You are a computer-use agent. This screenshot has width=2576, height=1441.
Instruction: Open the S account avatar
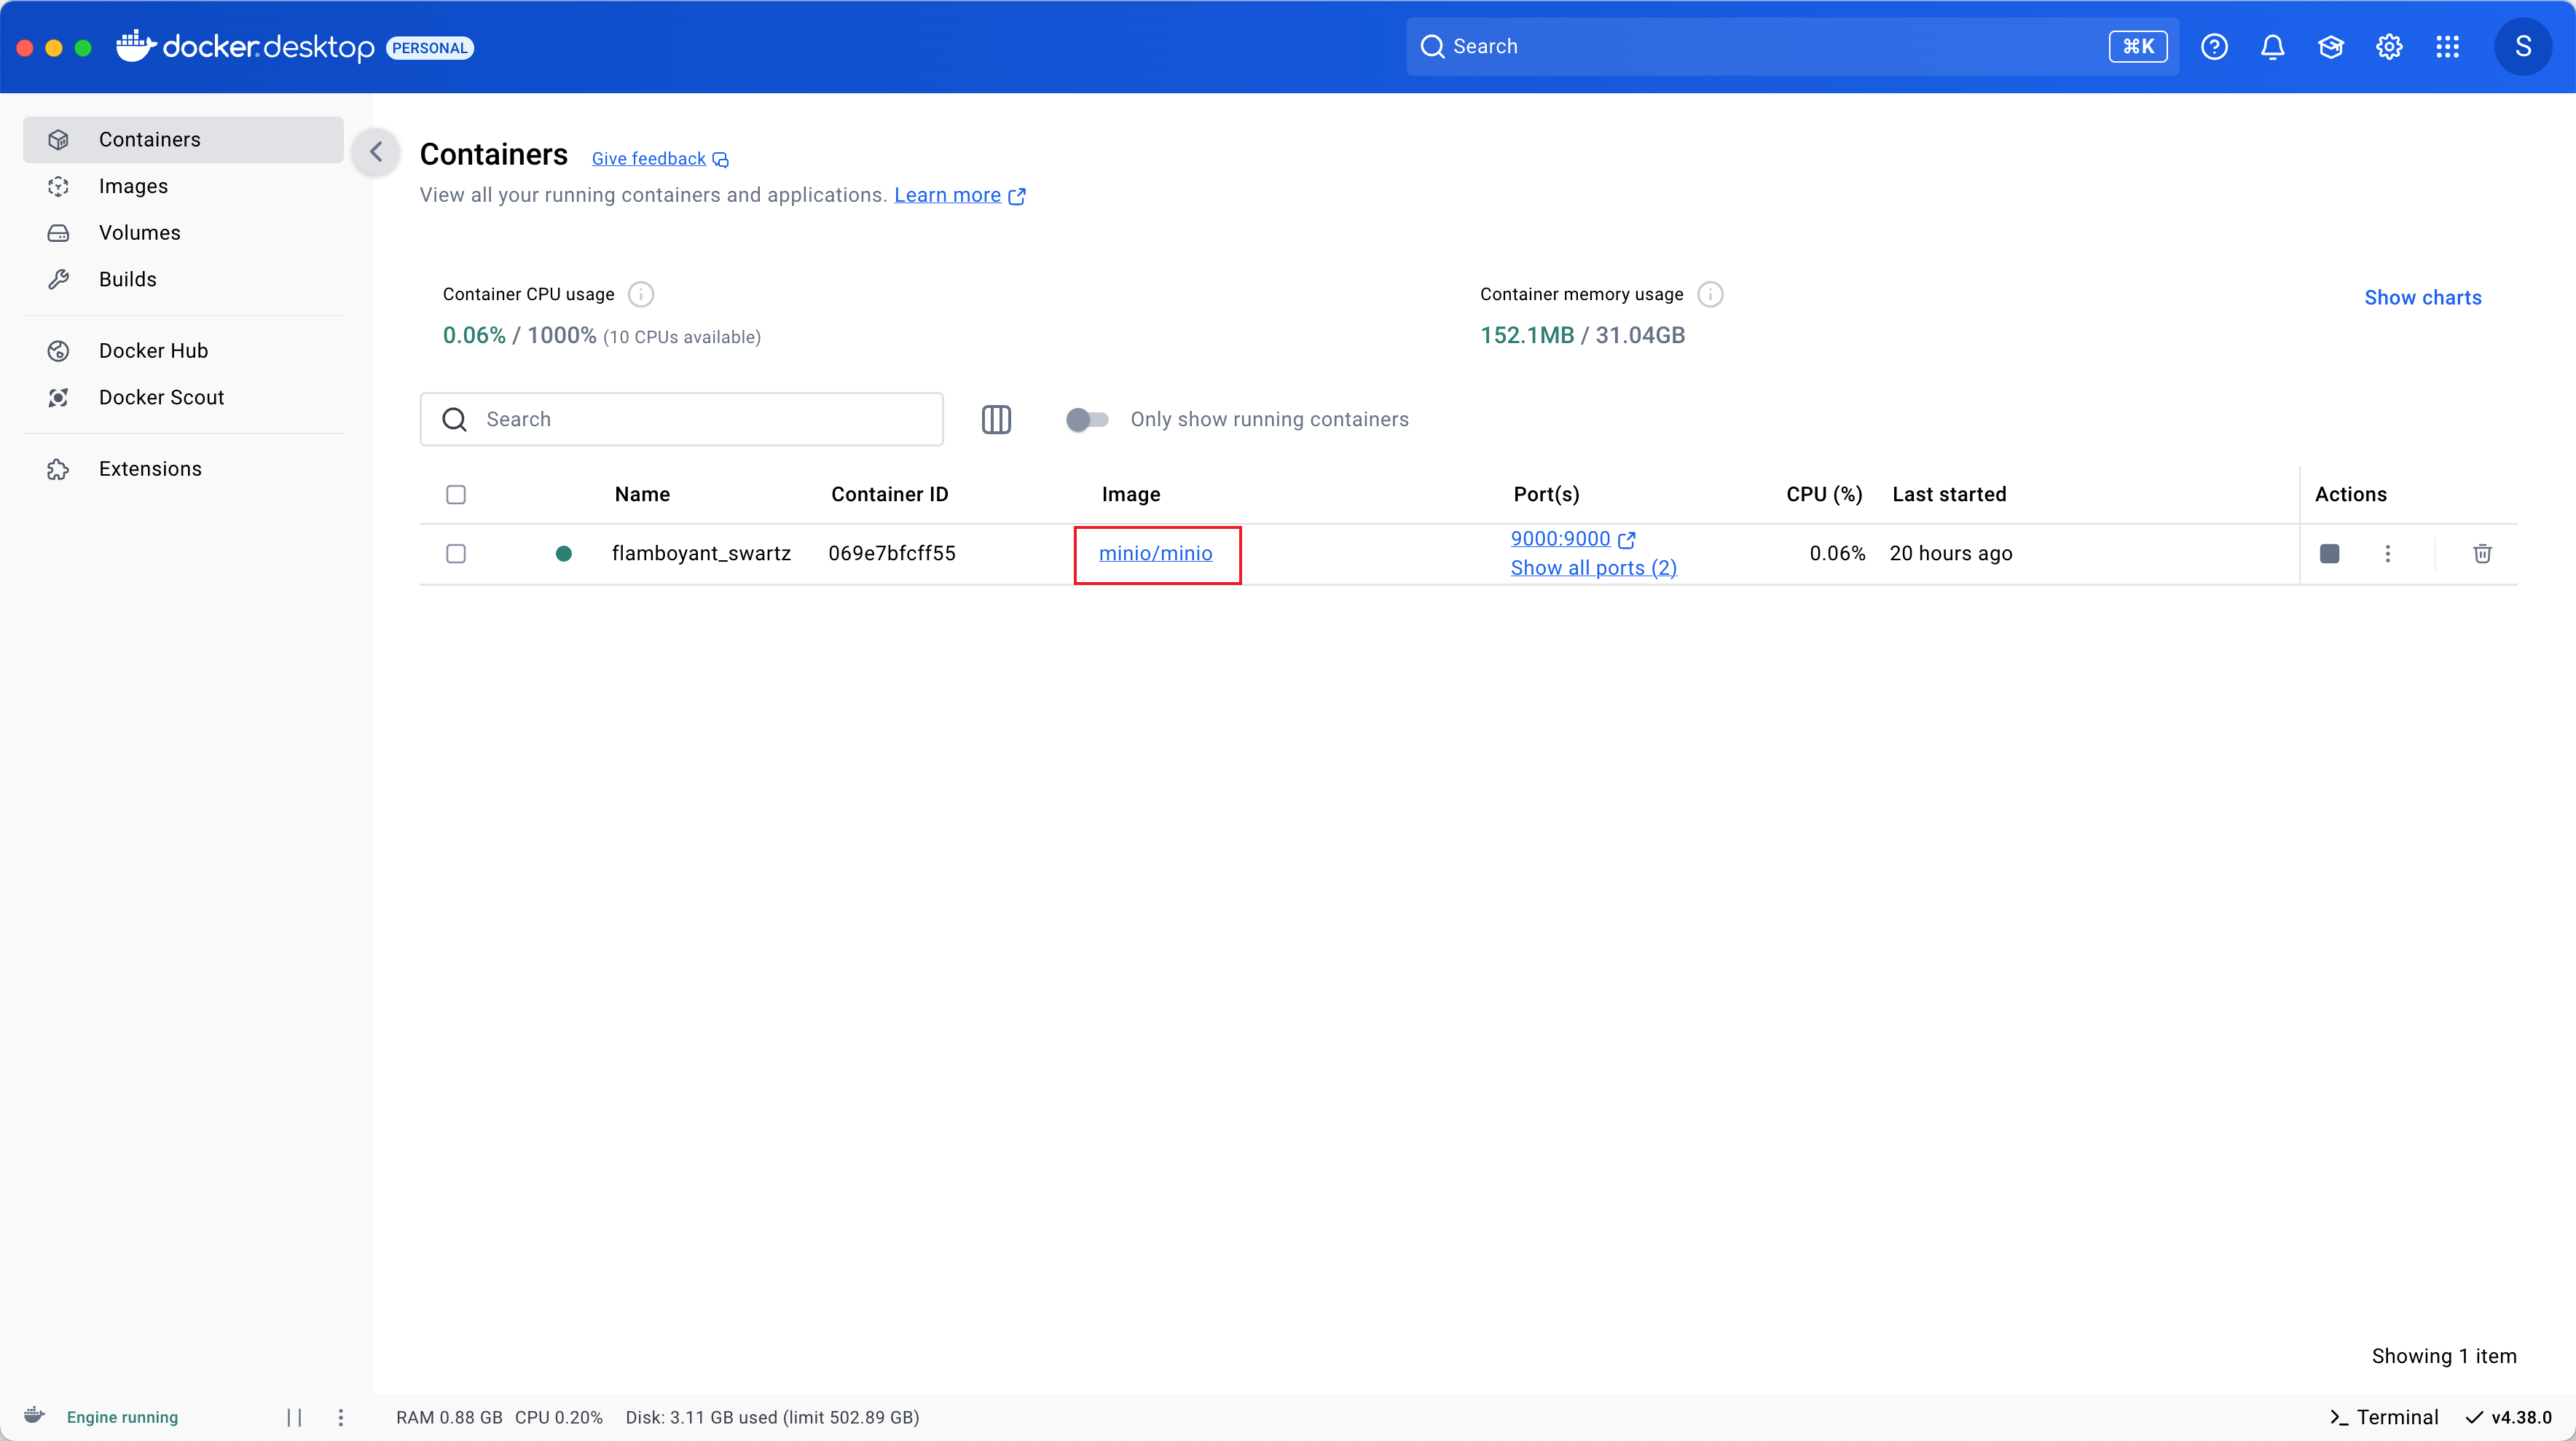[x=2523, y=47]
